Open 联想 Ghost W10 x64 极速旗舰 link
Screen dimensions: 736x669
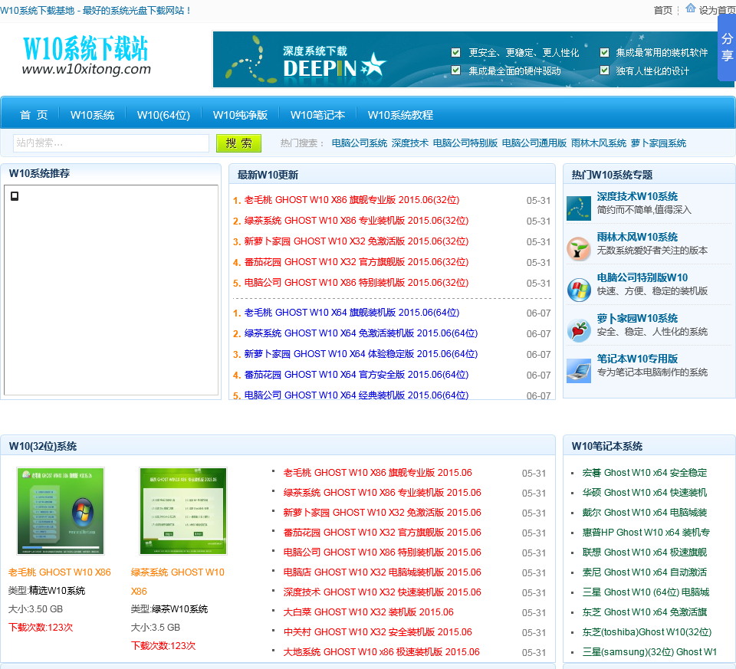(x=645, y=553)
